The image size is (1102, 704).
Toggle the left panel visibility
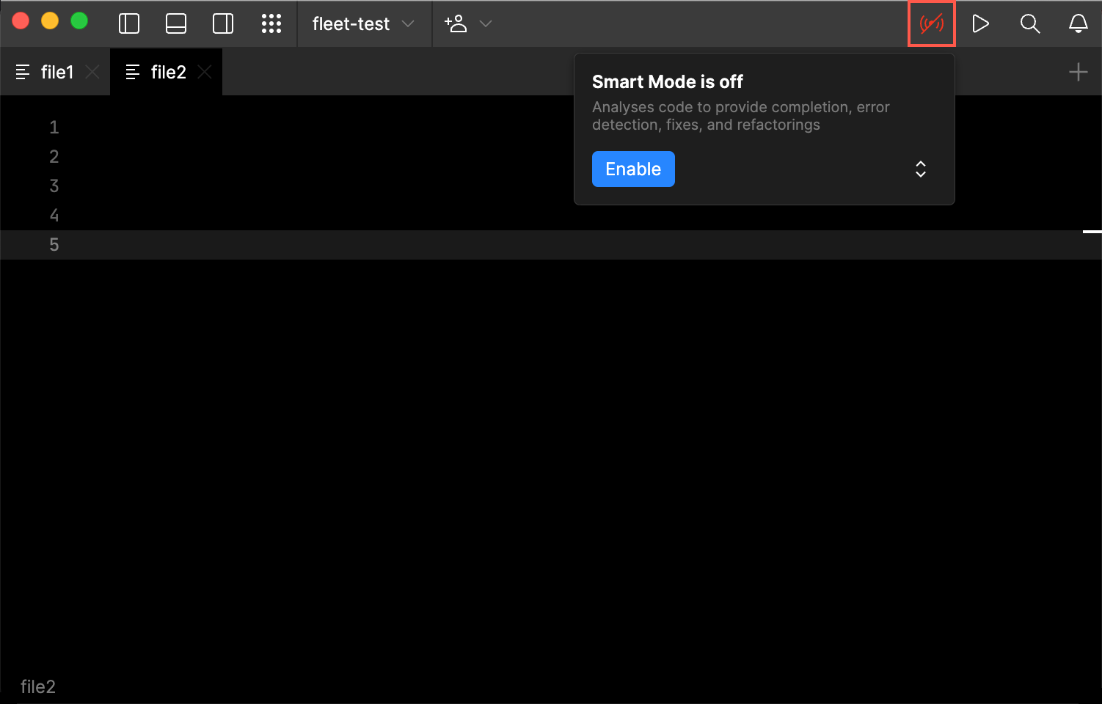pos(128,23)
